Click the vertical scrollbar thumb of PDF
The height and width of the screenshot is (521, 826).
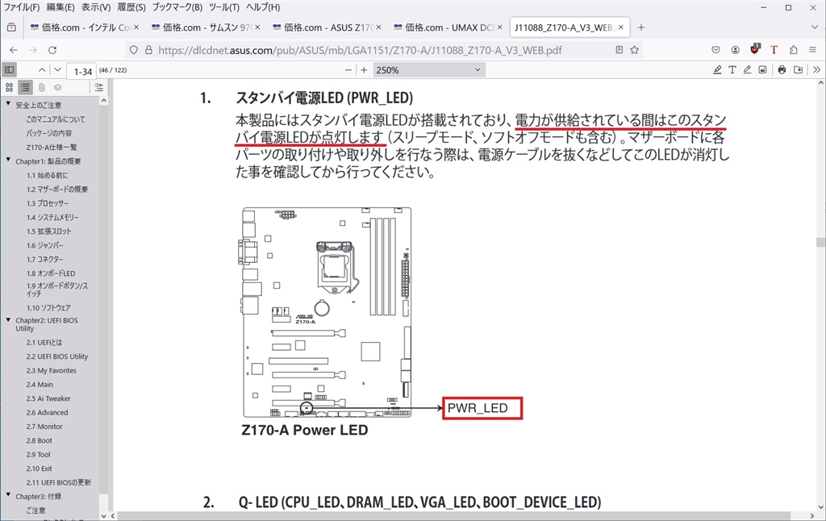[x=820, y=242]
